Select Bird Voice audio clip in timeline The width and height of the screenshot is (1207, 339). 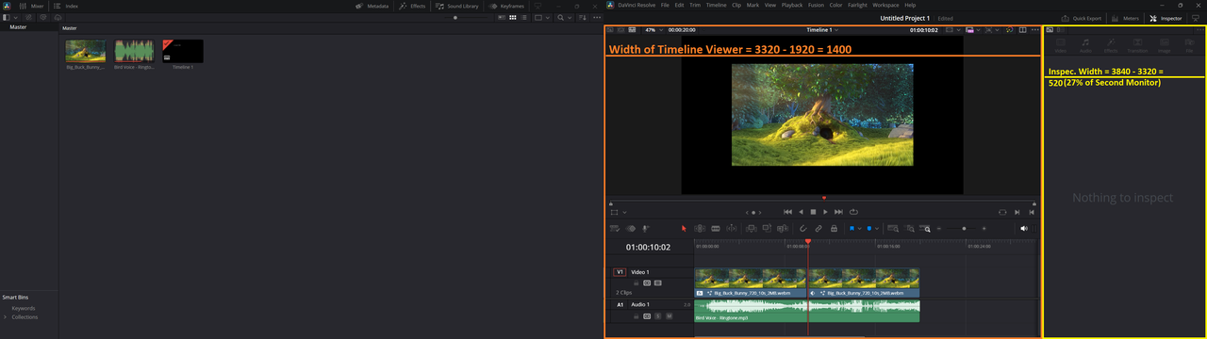tap(807, 311)
